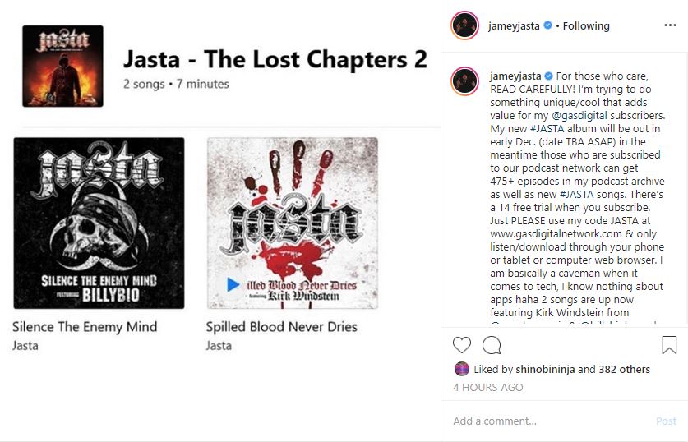Viewport: 688px width, 442px height.
Task: Play Spilled Blood Never Dries track
Action: point(233,284)
